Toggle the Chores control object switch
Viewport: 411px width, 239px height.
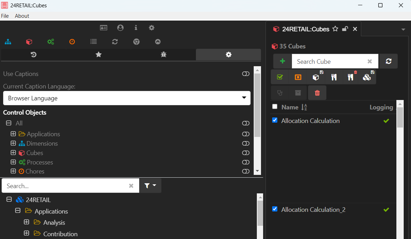click(x=246, y=171)
